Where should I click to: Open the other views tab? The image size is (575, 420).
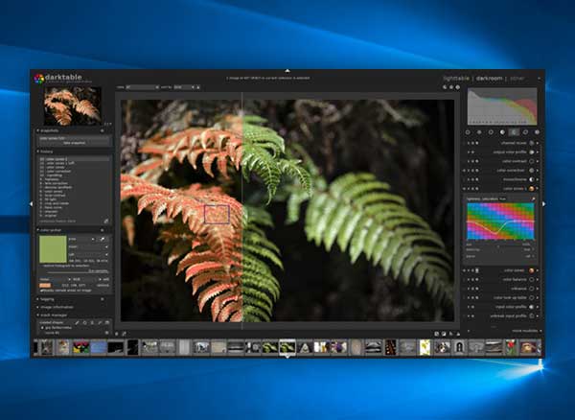[517, 78]
